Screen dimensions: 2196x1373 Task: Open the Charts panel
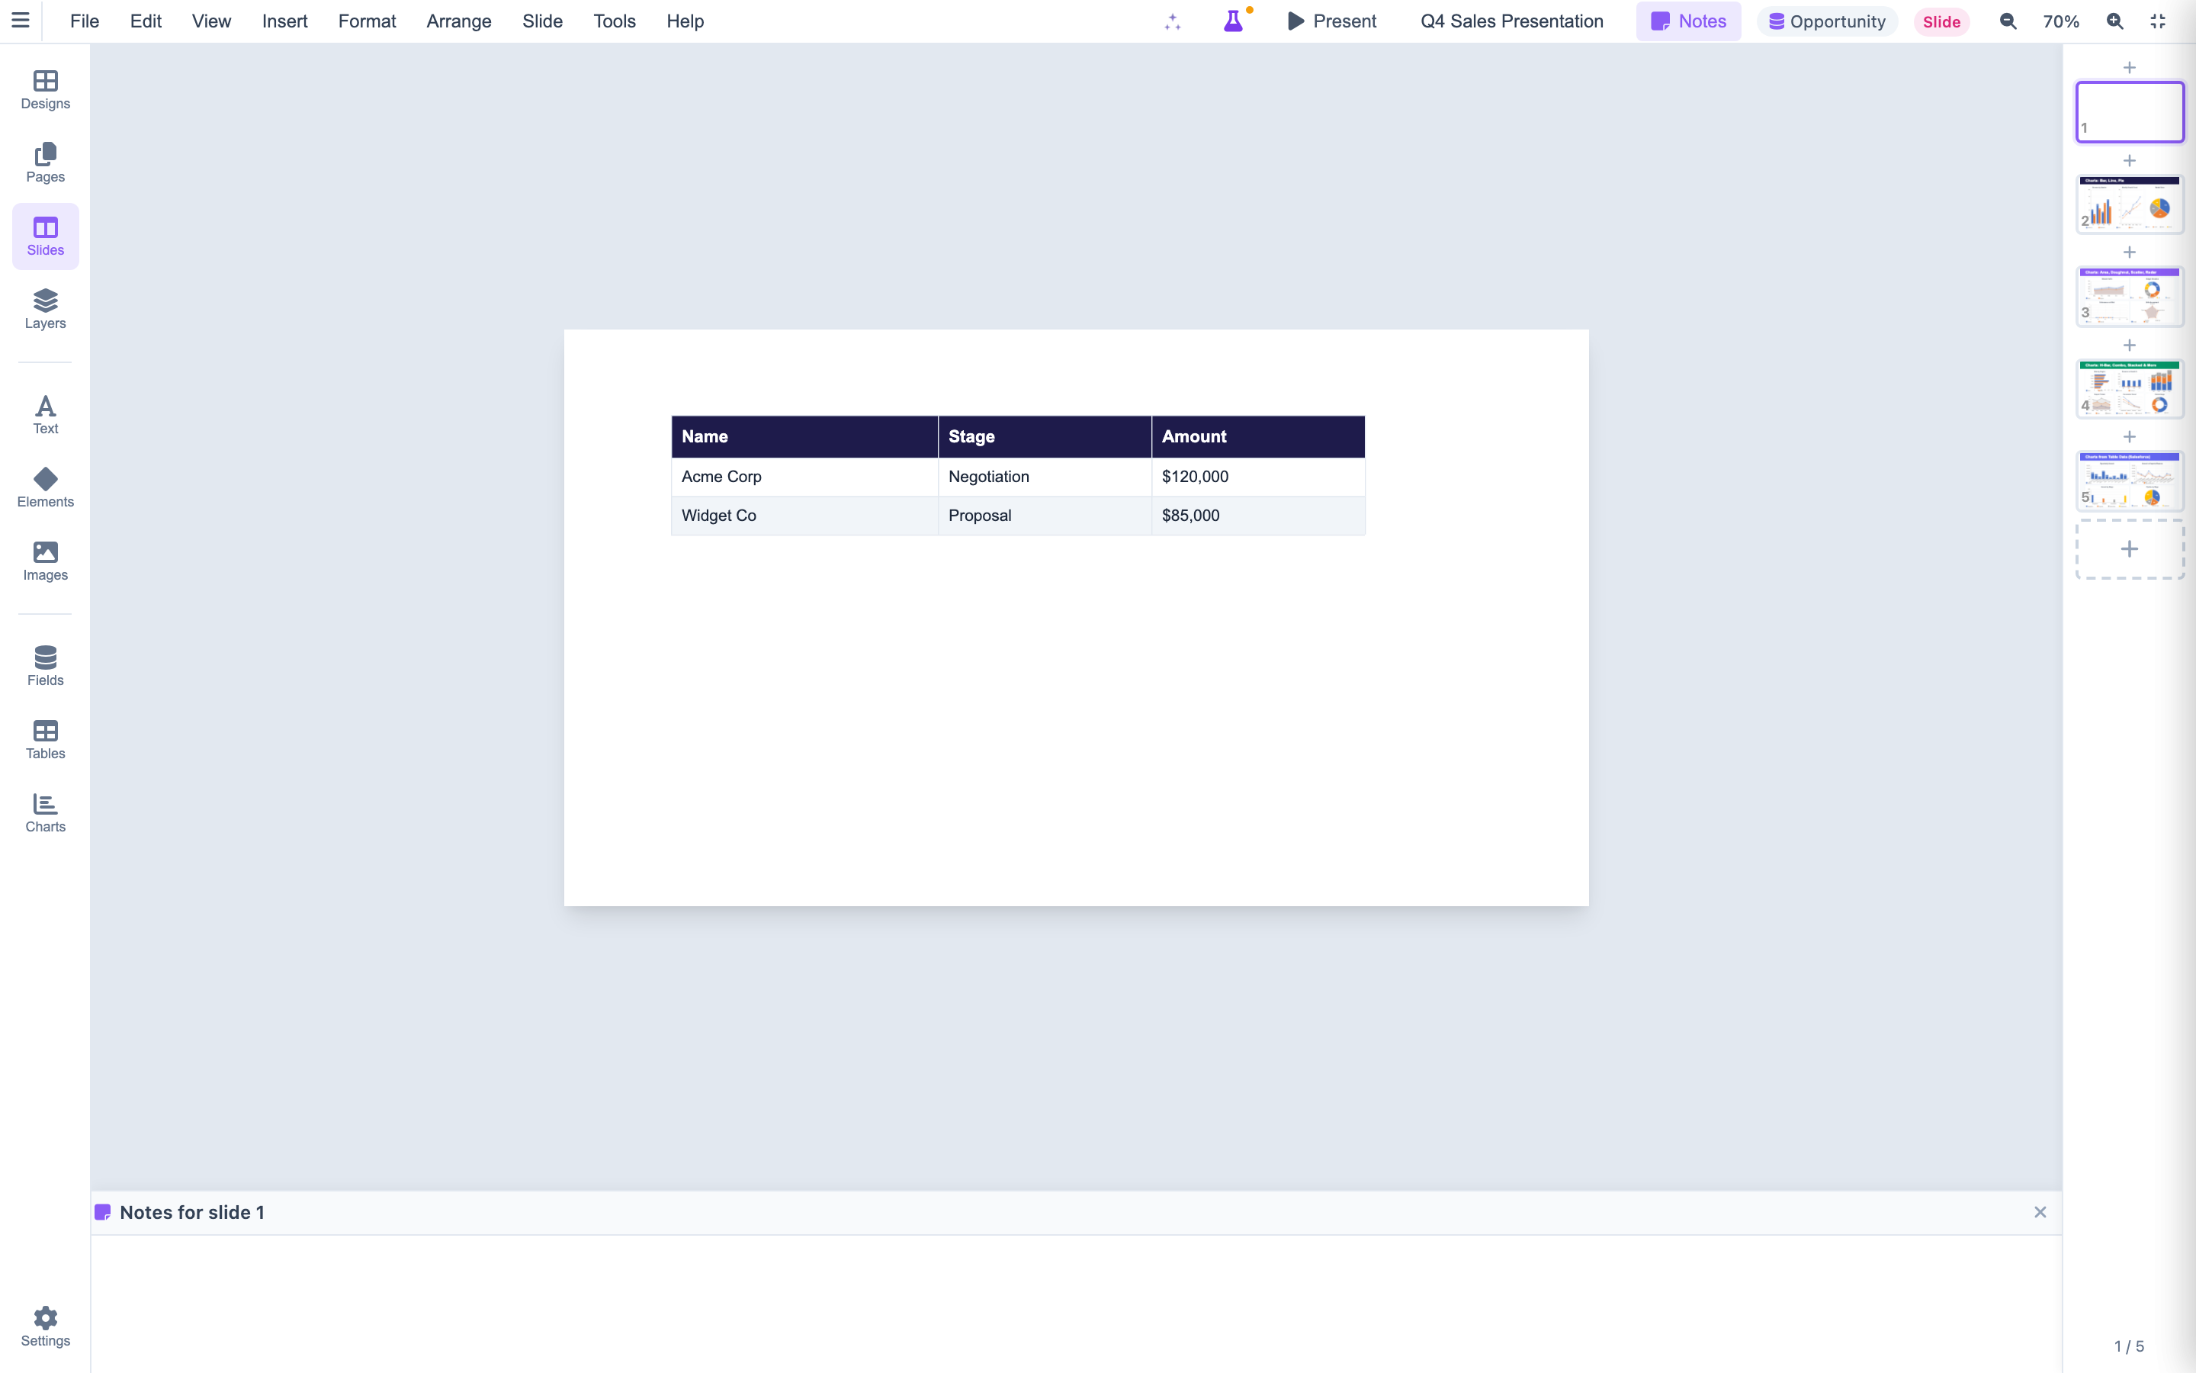[x=44, y=811]
